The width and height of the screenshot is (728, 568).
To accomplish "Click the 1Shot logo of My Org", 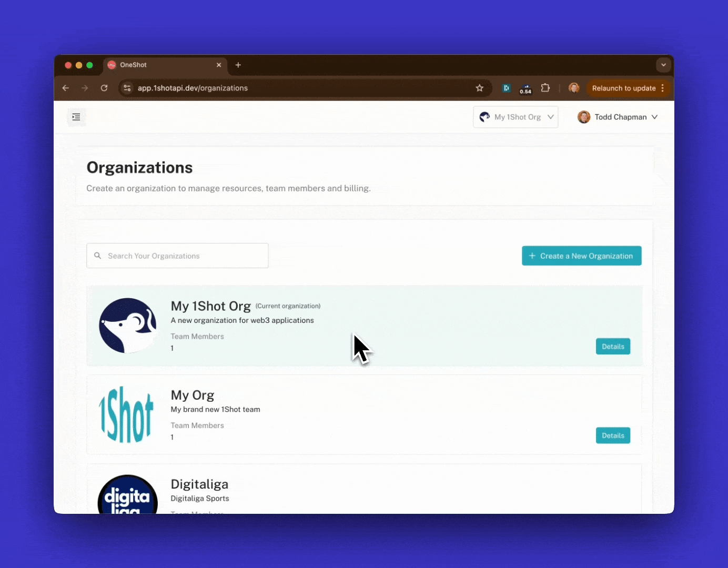I will point(126,414).
